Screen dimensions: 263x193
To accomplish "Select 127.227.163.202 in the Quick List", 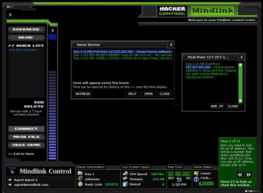I will (x=22, y=50).
